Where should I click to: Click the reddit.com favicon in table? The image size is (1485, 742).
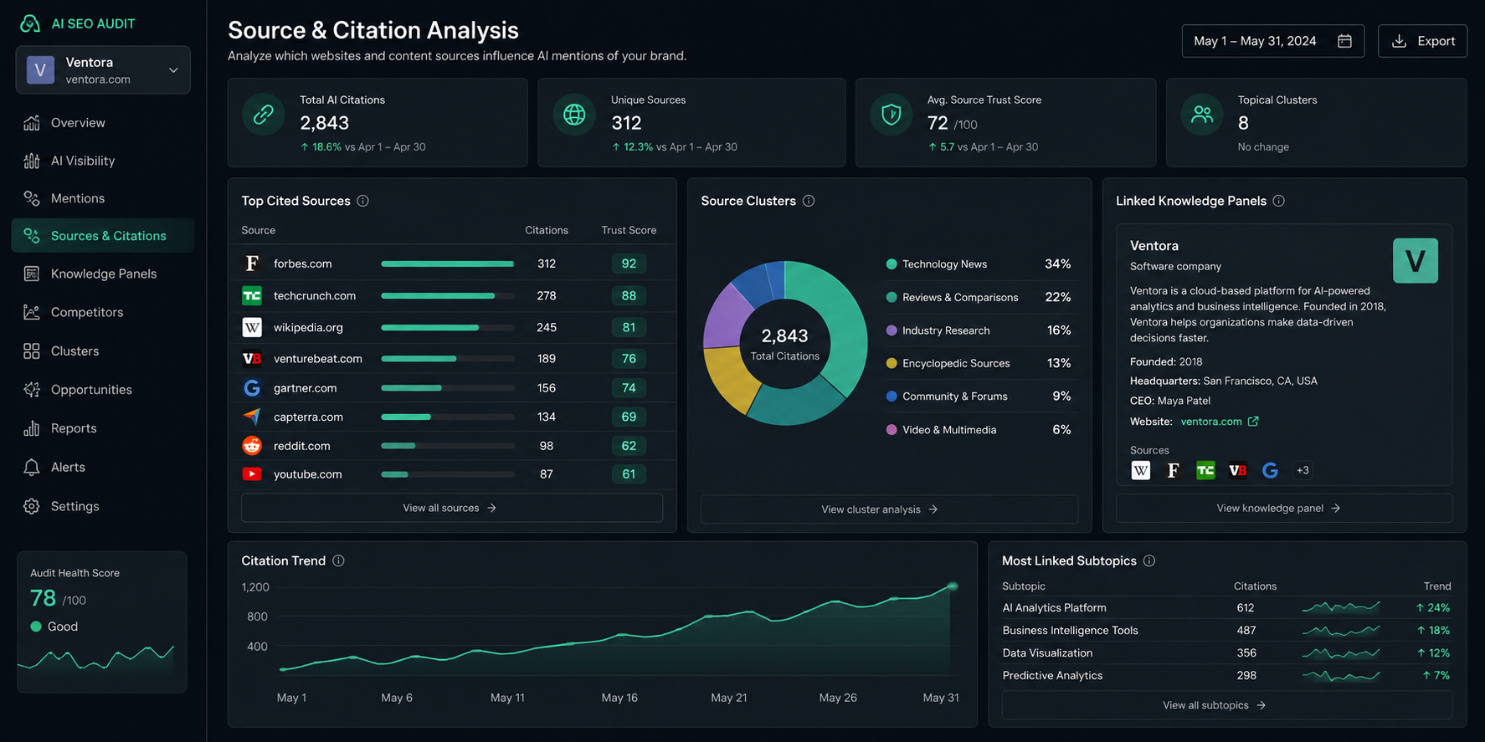pos(252,446)
